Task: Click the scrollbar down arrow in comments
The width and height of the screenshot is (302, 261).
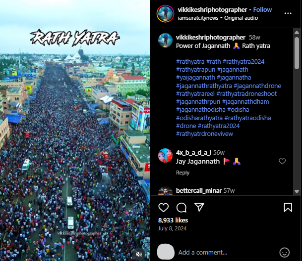Action: pyautogui.click(x=297, y=191)
